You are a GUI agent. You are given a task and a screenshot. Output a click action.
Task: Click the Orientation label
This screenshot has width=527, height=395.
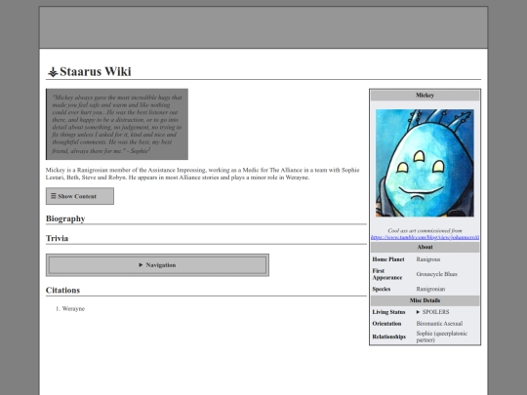click(x=386, y=324)
